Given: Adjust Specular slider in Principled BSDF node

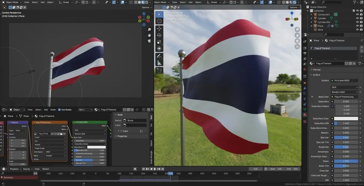Looking at the screenshot, I should [89, 160].
